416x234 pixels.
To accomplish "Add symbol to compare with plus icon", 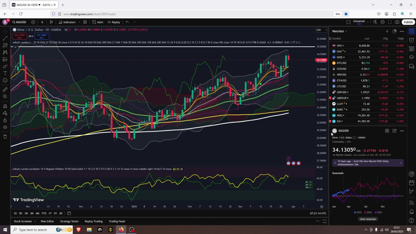I will tap(33, 22).
